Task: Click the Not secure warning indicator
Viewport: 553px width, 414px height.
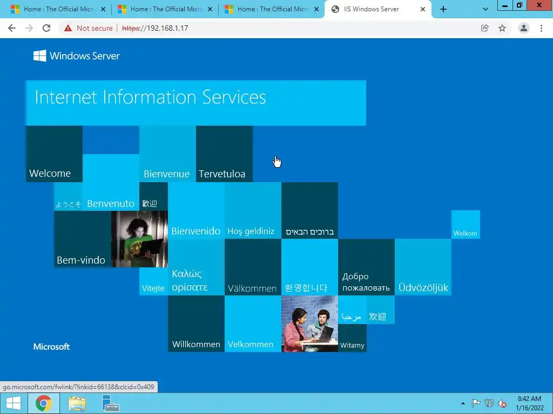Action: pos(88,28)
